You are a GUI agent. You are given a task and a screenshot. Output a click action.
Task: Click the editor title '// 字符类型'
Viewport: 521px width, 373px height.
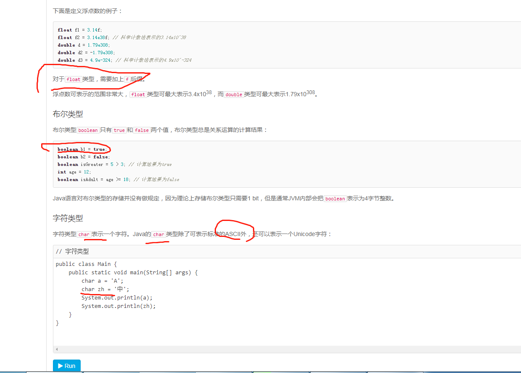click(72, 251)
